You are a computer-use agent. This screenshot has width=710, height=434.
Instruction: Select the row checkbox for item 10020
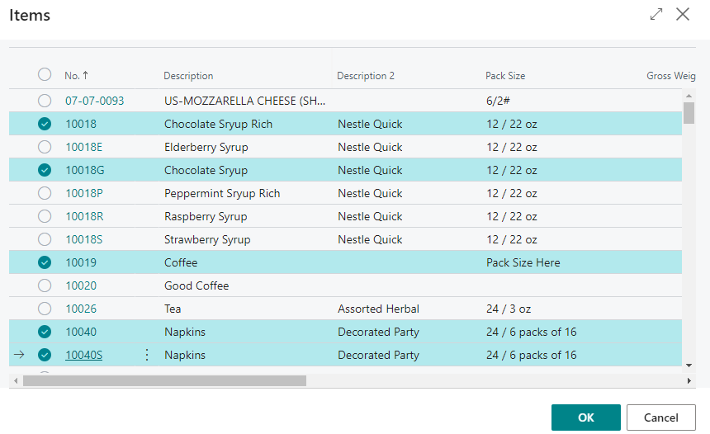(x=45, y=286)
